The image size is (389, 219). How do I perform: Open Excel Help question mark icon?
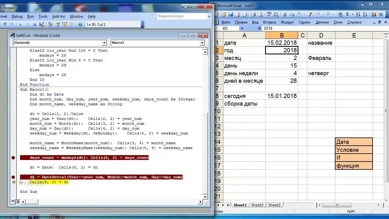380,14
